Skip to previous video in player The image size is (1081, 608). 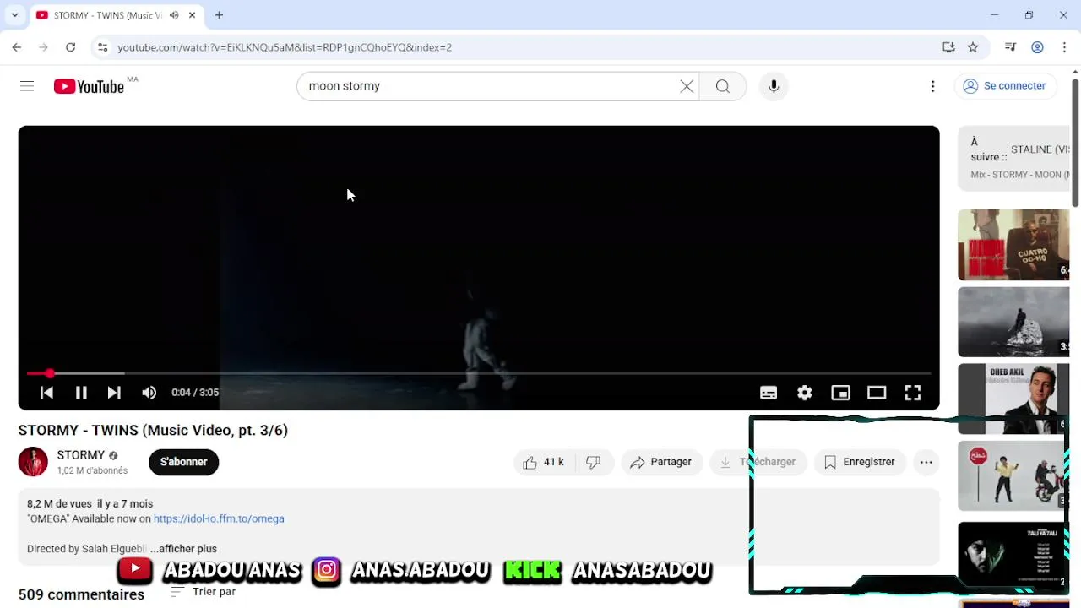pos(46,393)
